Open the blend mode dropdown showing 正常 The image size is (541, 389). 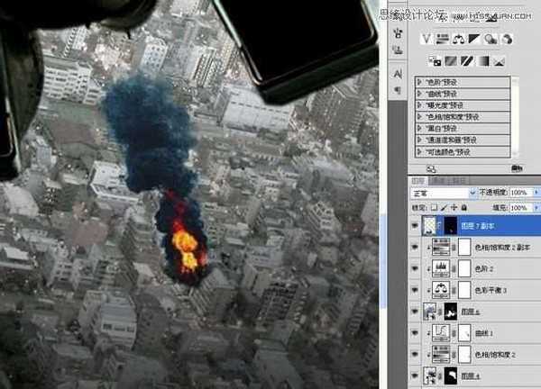pos(444,193)
